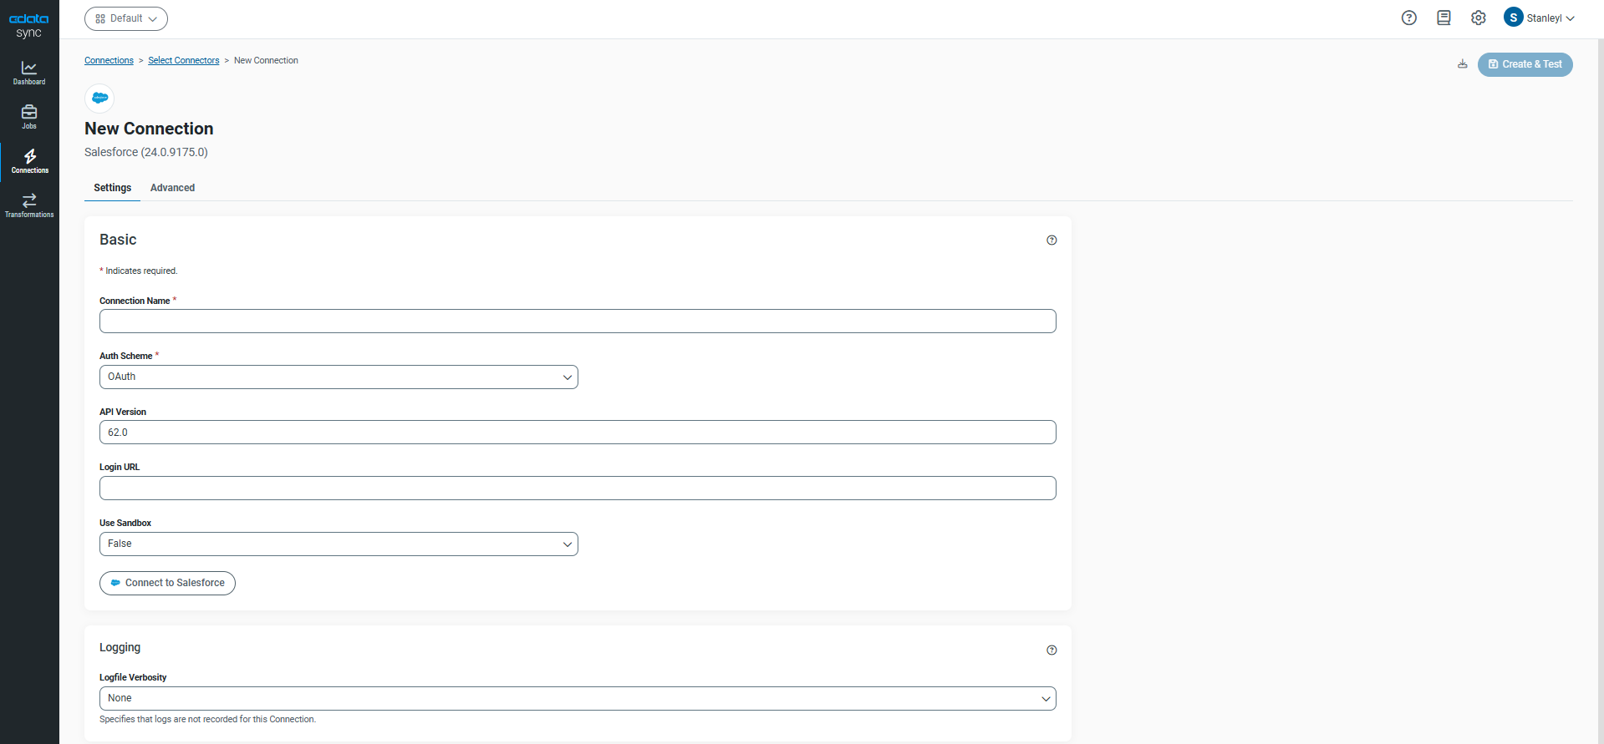Follow the Select Connectors breadcrumb link
Image resolution: width=1604 pixels, height=744 pixels.
click(x=184, y=61)
